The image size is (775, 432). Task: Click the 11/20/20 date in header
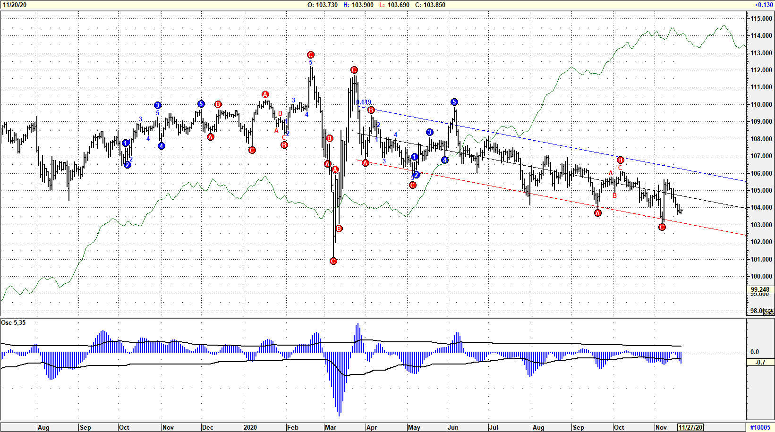click(15, 5)
